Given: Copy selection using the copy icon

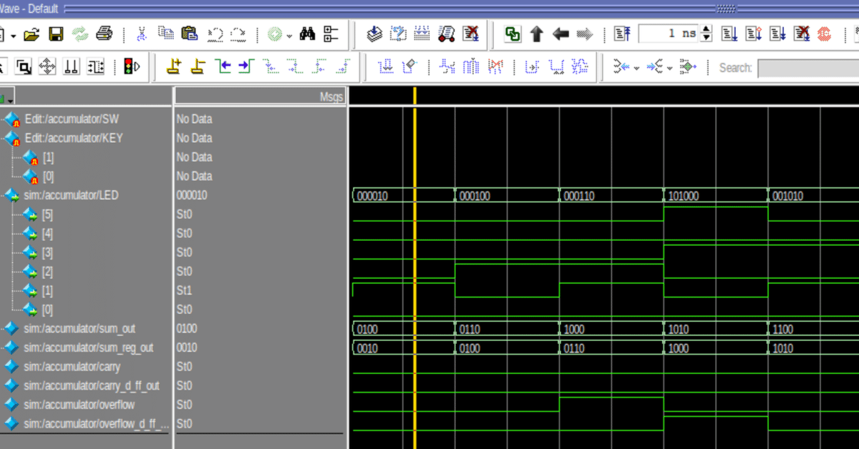Looking at the screenshot, I should [166, 34].
